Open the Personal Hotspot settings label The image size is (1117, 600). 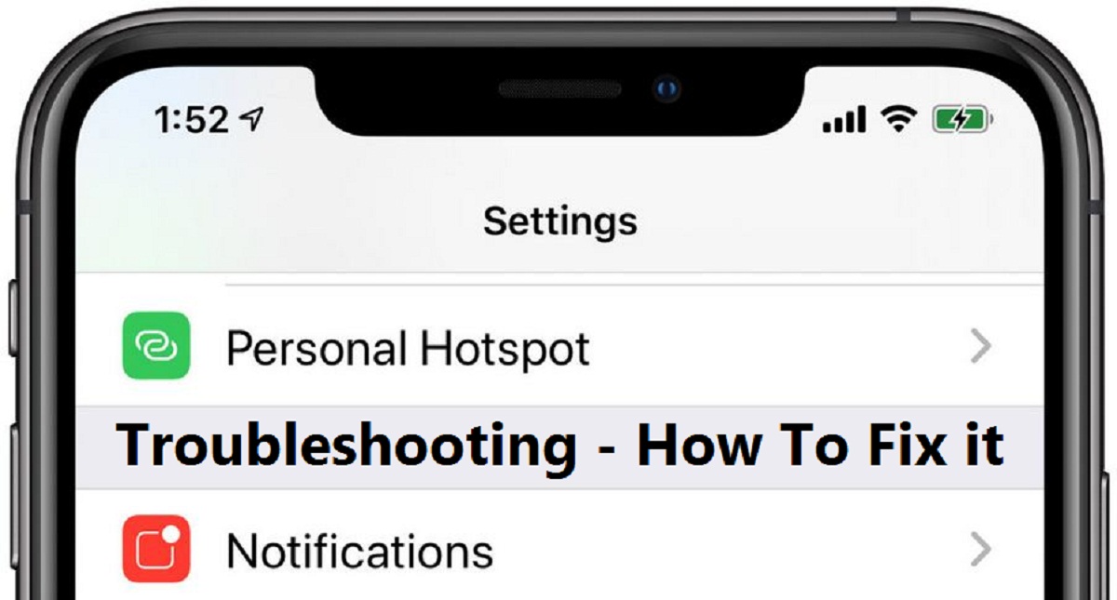pos(409,350)
